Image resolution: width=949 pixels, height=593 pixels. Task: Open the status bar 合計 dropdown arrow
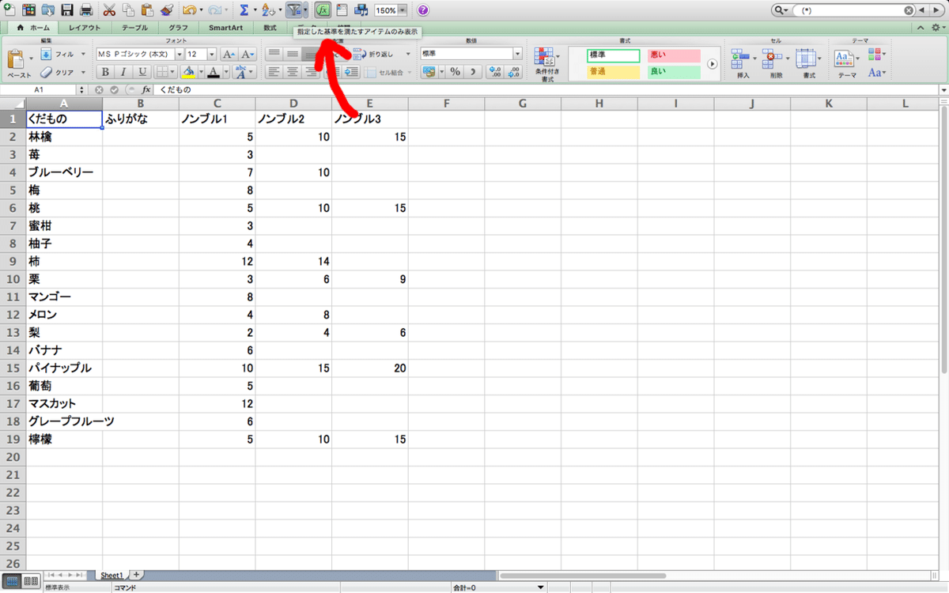coord(540,587)
